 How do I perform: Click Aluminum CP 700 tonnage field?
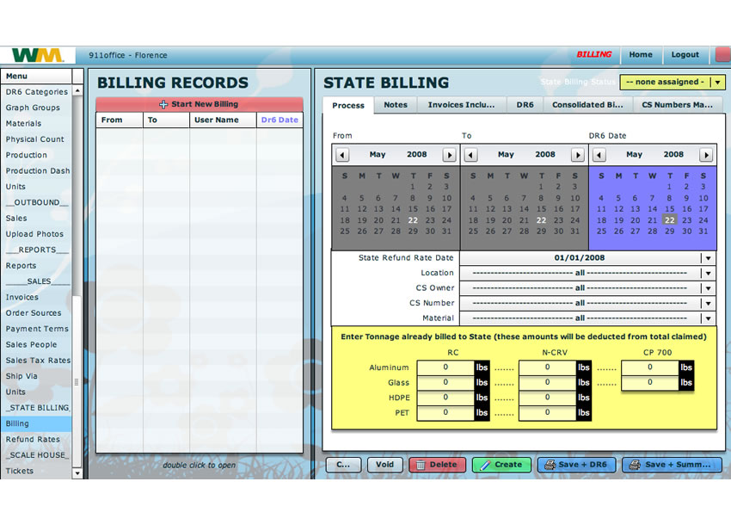tap(649, 367)
